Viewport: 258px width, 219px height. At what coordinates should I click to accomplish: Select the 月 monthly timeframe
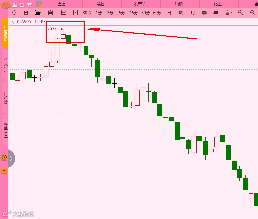point(193,13)
